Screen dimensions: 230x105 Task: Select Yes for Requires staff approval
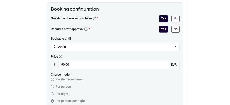tap(163, 29)
